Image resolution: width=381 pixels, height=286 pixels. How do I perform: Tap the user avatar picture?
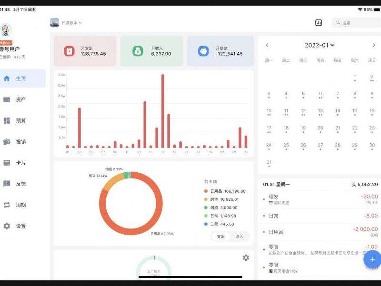tap(5, 30)
